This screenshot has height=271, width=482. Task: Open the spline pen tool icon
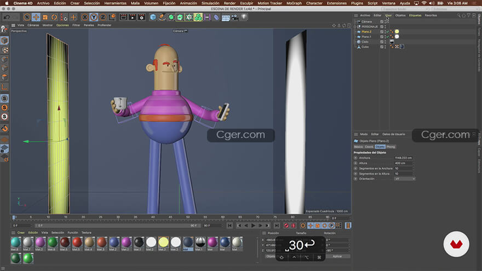(x=162, y=17)
